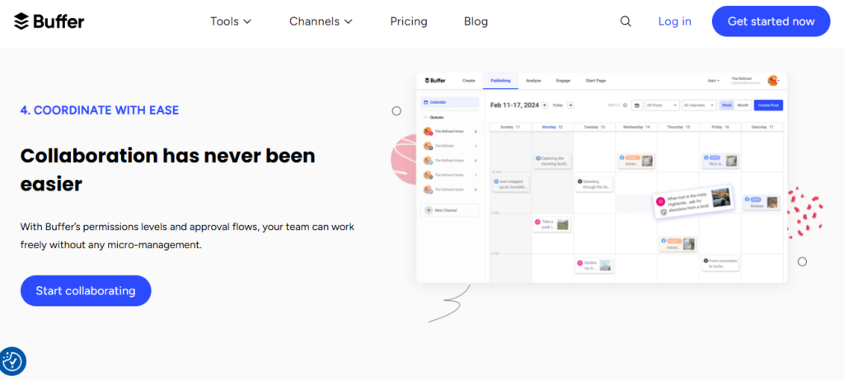Click the Buffer logo in the header

point(49,21)
